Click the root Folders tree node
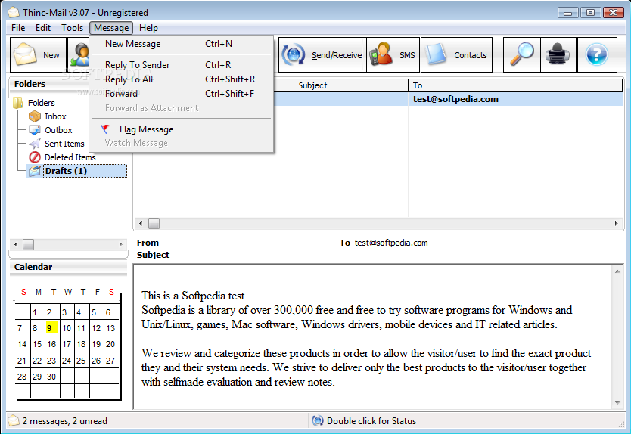The image size is (631, 434). (41, 103)
